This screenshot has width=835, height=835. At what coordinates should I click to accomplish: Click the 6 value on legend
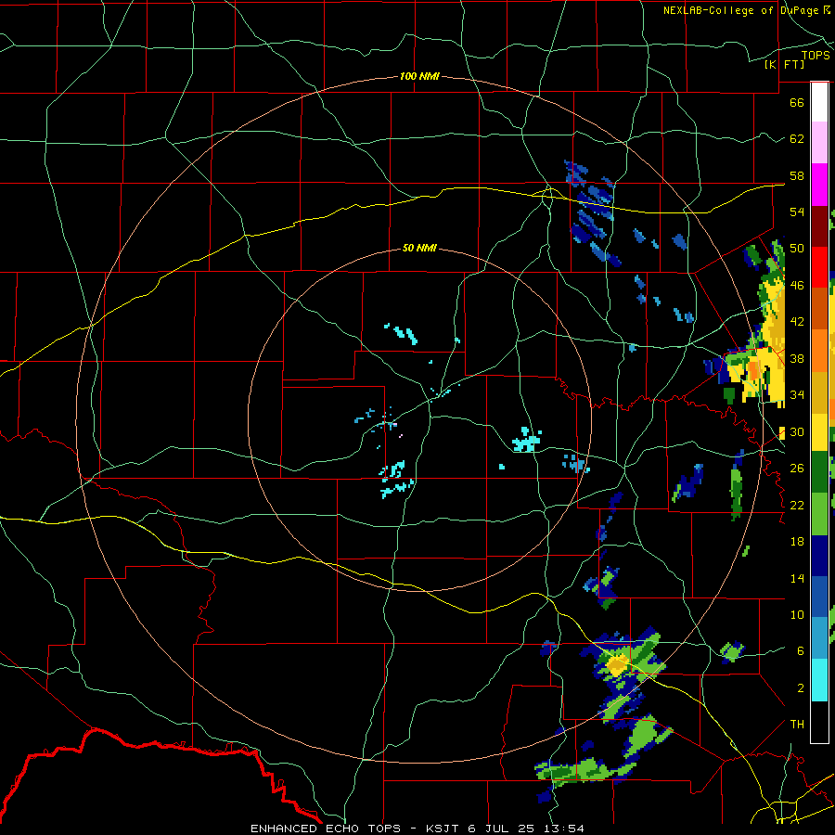point(800,651)
